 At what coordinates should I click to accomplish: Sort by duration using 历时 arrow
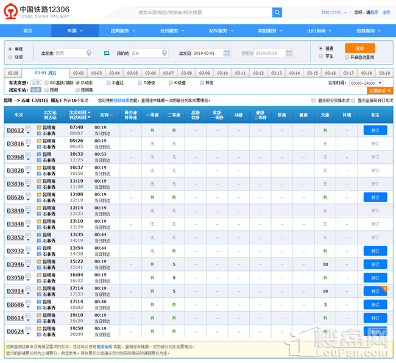coord(111,115)
